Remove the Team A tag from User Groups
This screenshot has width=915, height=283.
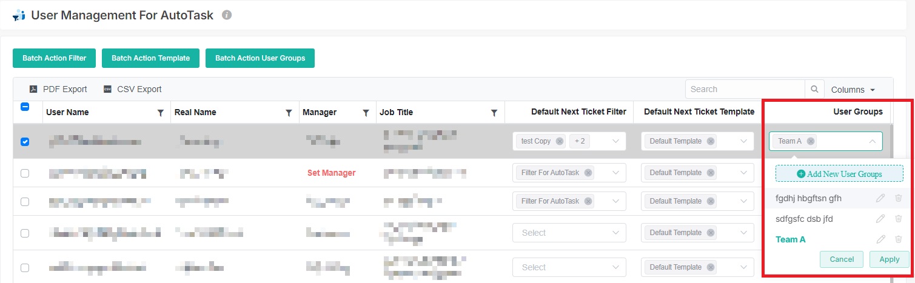(811, 141)
